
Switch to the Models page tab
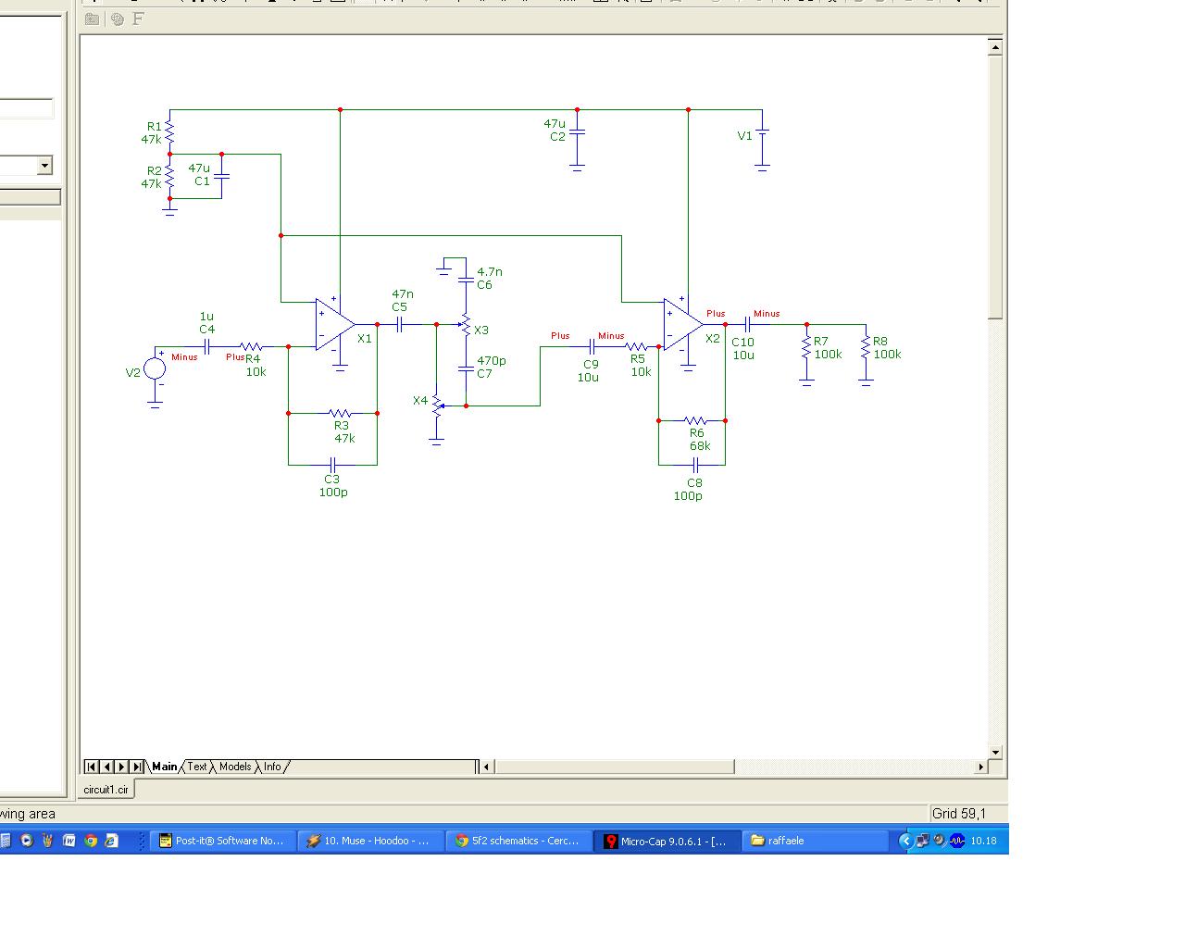(x=235, y=767)
